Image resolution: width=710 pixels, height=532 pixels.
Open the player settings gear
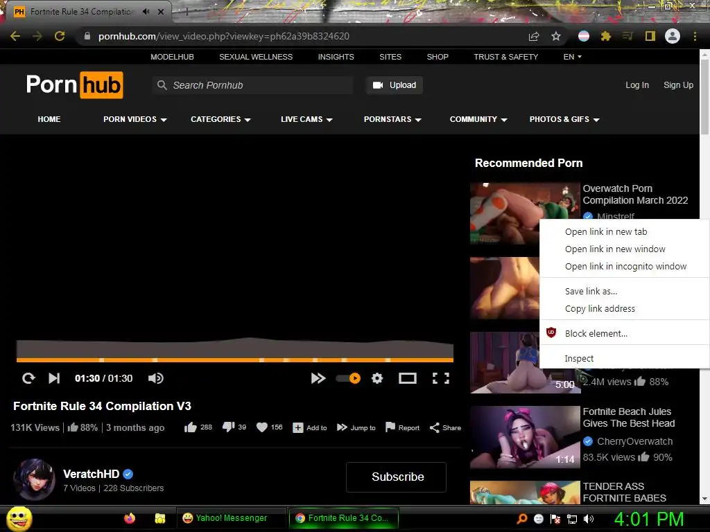pyautogui.click(x=377, y=378)
